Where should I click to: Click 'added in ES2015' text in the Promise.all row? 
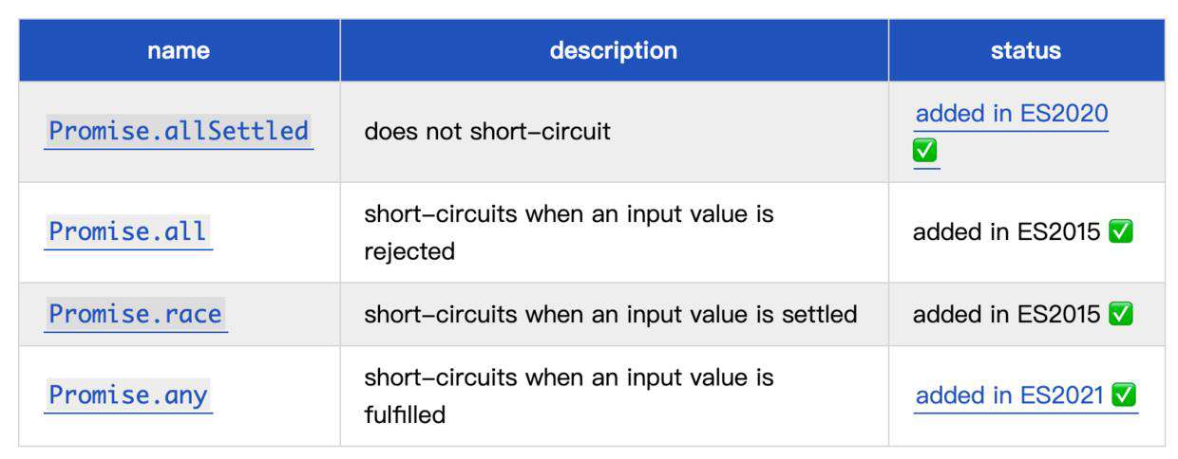[x=1007, y=232]
